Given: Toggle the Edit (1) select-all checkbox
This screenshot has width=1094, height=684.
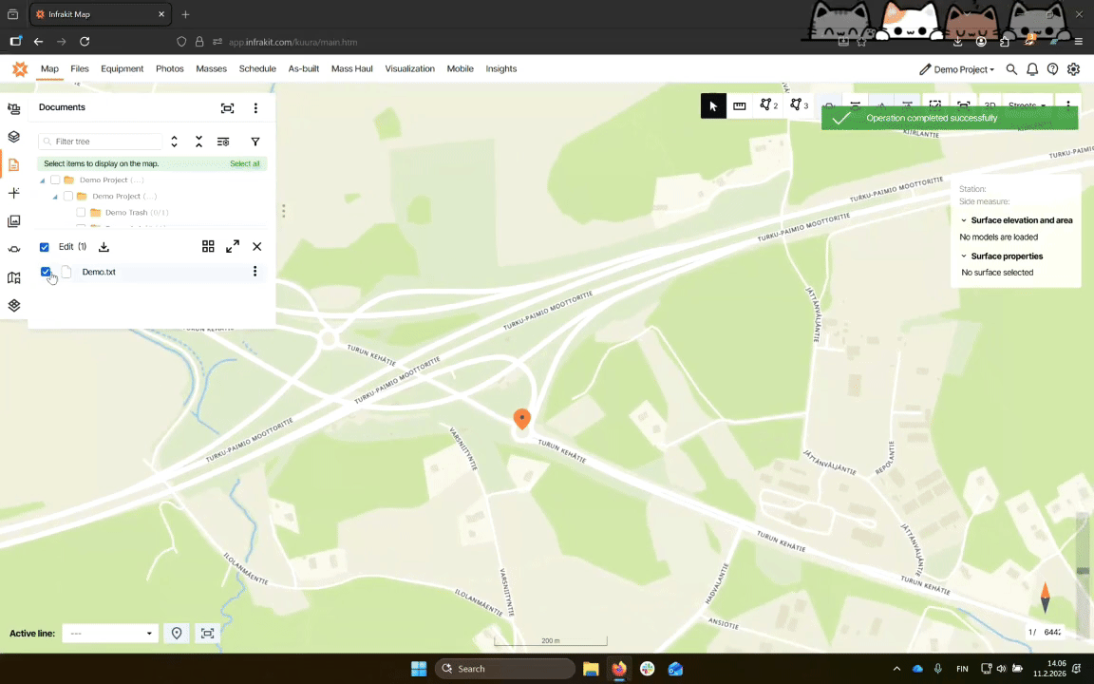Looking at the screenshot, I should pyautogui.click(x=44, y=247).
